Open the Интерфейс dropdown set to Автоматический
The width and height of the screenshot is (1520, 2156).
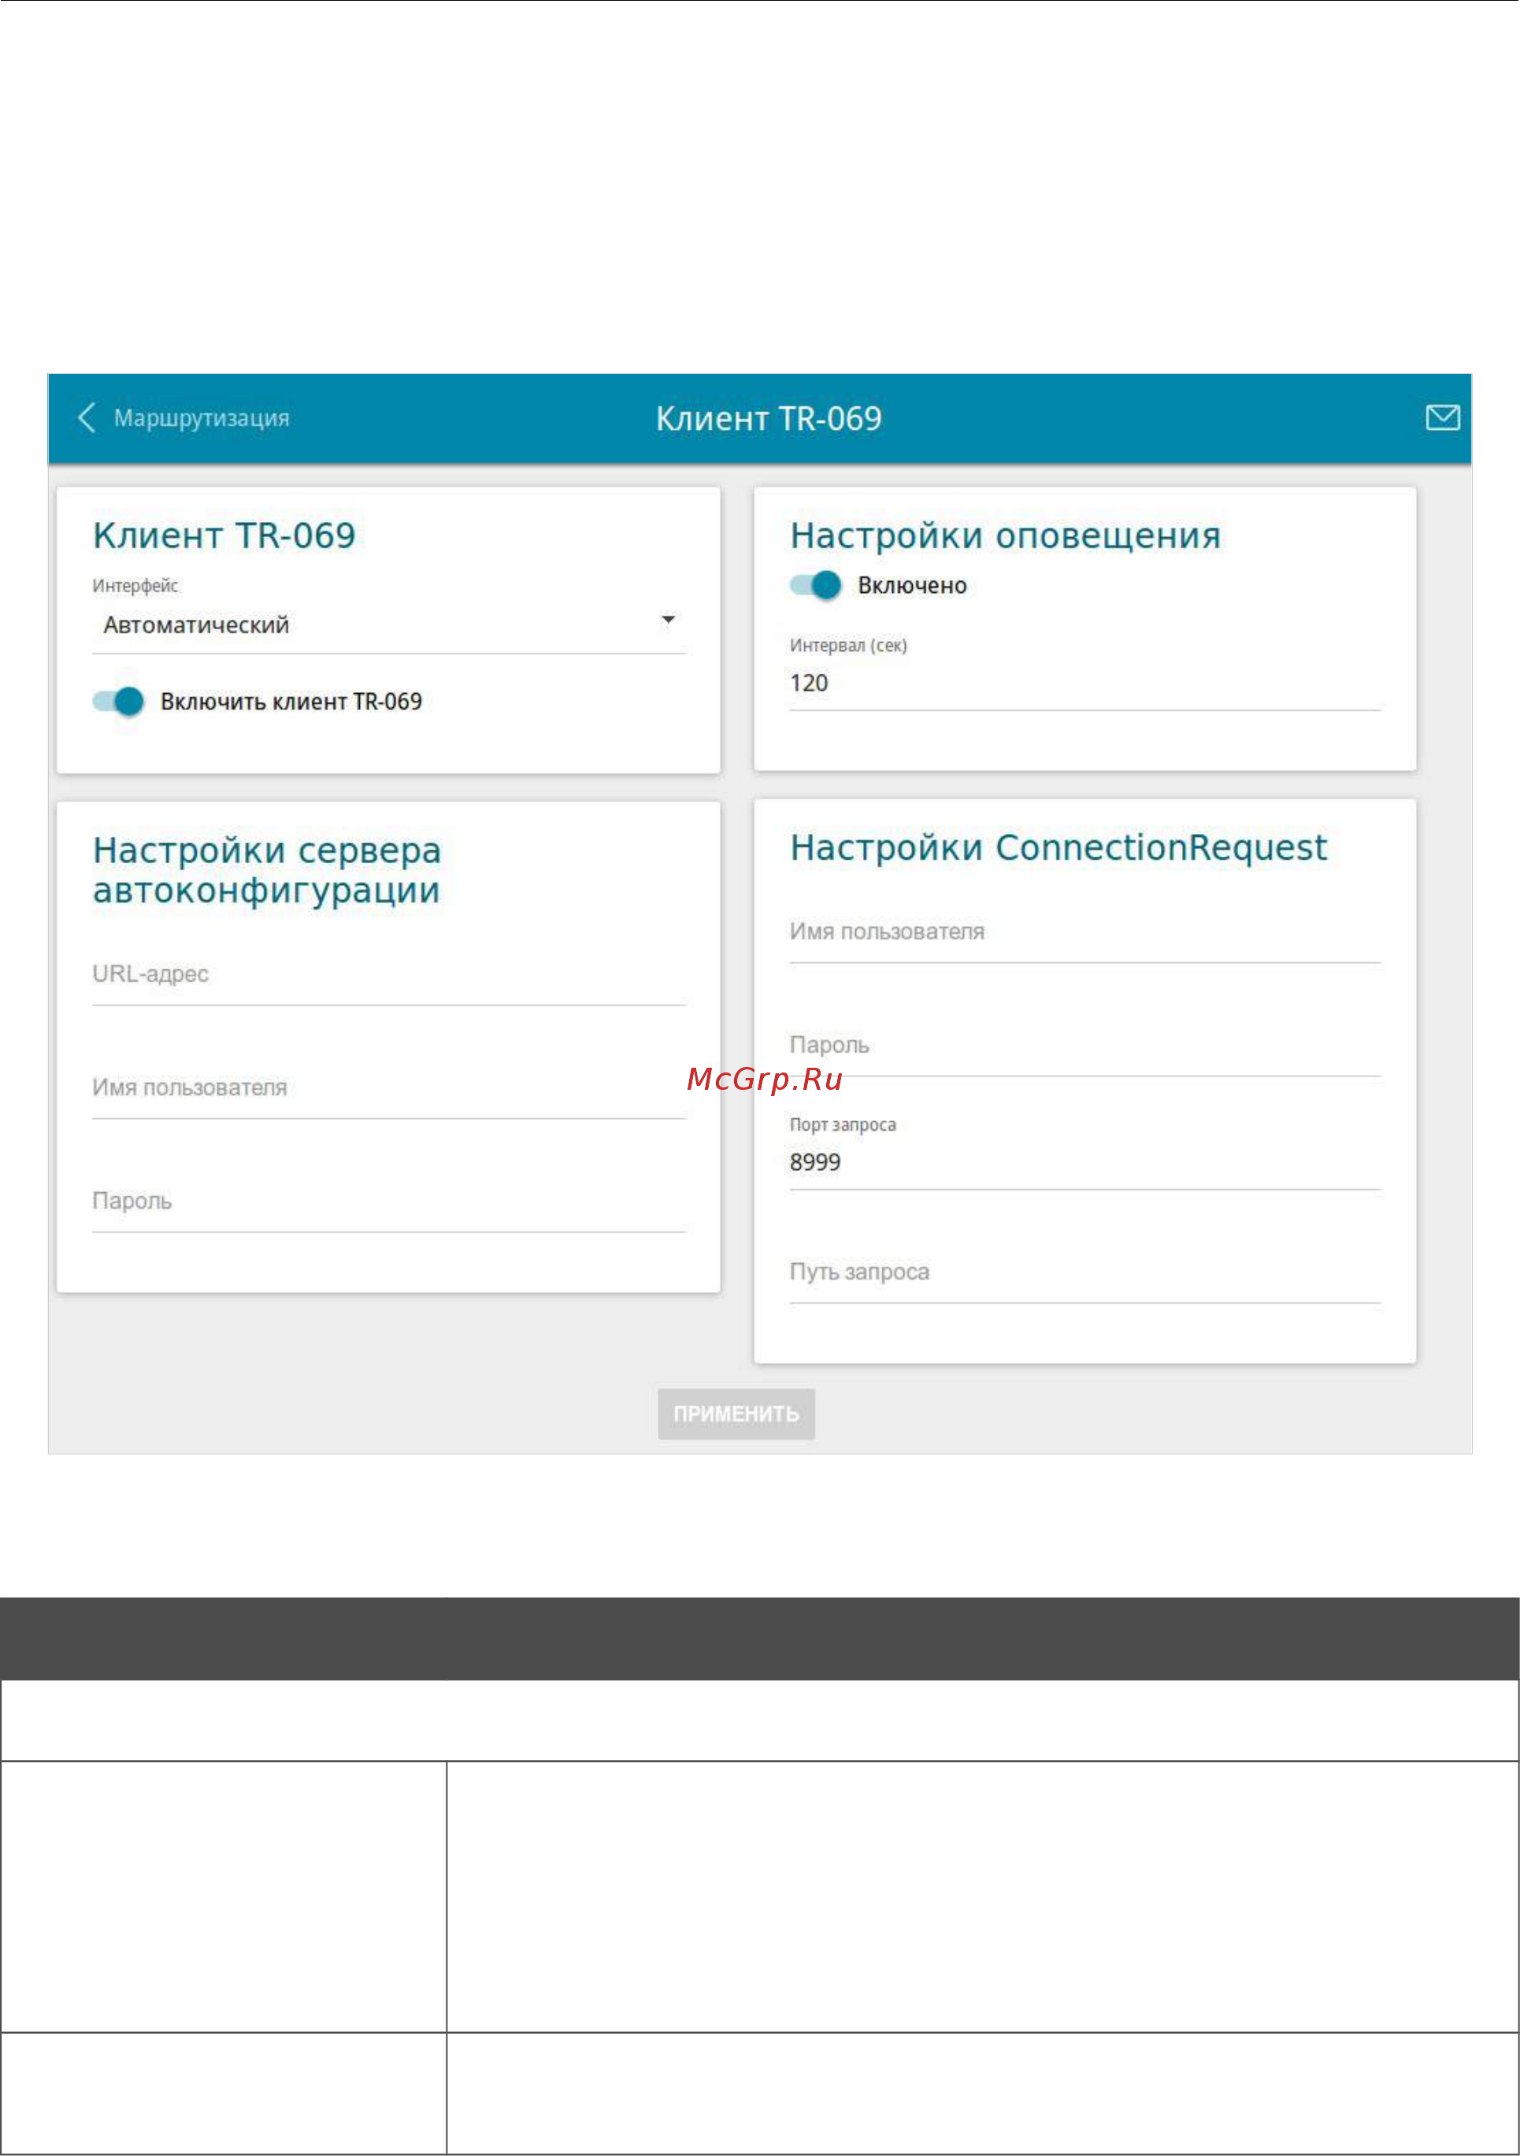pyautogui.click(x=389, y=625)
